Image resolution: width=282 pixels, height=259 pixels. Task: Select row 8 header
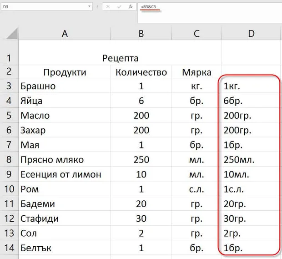(x=9, y=159)
